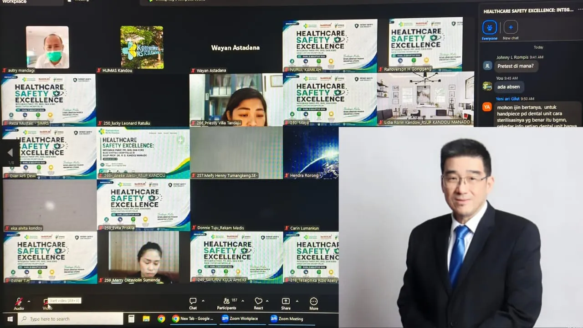Screen dimensions: 583x328
Task: Select the 218_Tesalonika Rizki tile
Action: [311, 258]
